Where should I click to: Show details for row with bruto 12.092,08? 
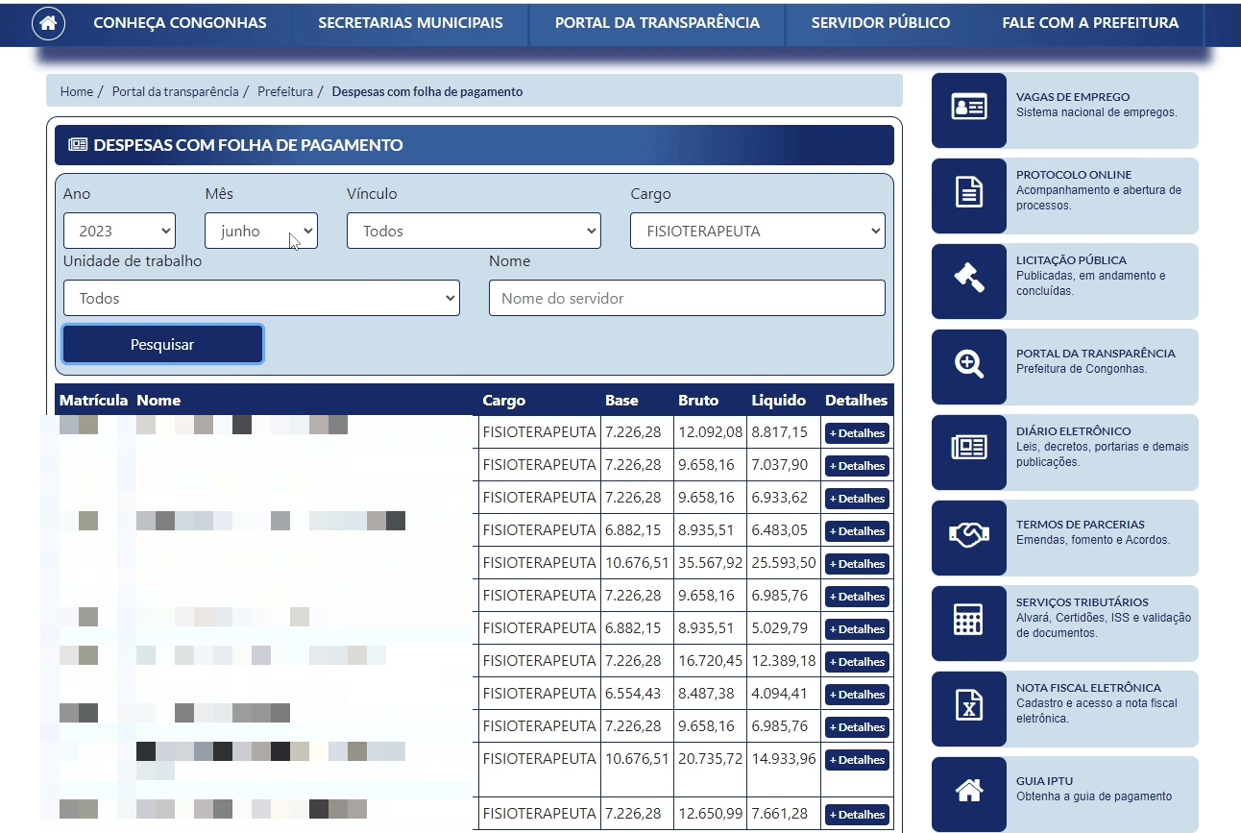[857, 433]
